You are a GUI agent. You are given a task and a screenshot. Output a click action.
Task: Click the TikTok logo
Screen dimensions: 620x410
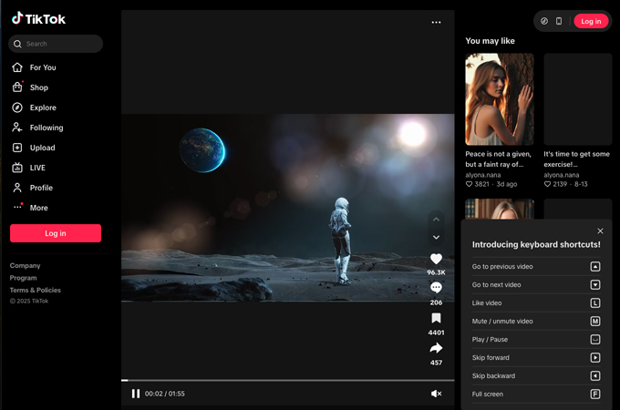[38, 18]
